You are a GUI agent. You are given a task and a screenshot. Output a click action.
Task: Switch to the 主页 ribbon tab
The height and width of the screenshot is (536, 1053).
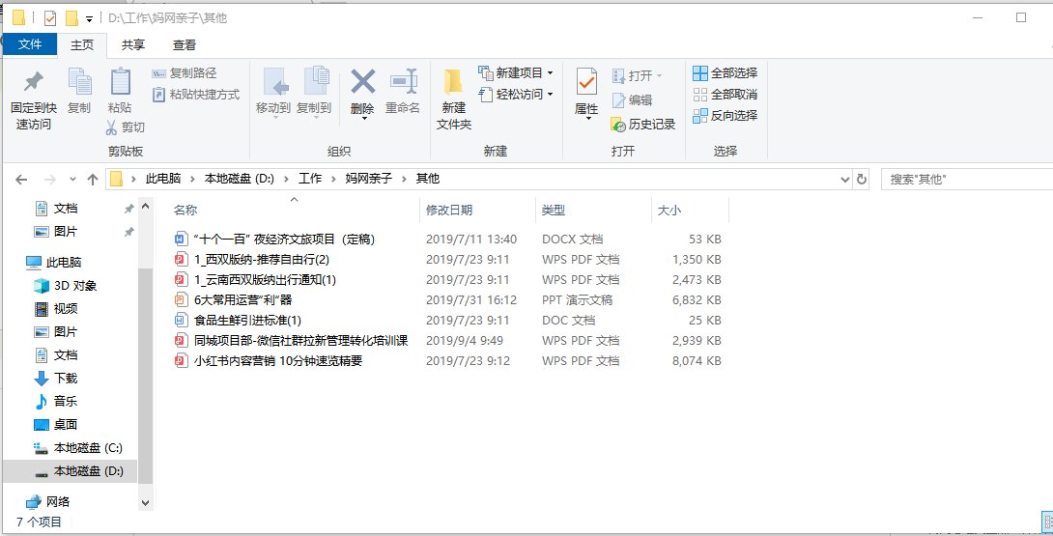coord(83,45)
